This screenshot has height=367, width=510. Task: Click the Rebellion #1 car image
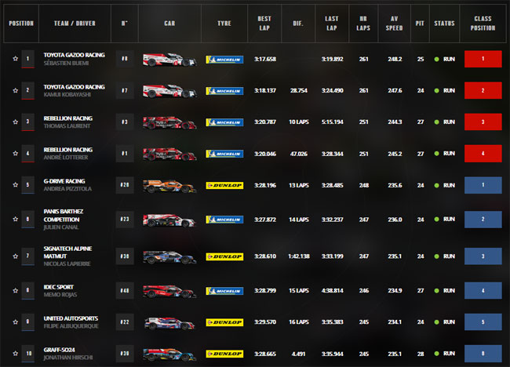click(x=169, y=154)
